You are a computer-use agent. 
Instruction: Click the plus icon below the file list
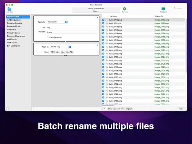click(104, 109)
